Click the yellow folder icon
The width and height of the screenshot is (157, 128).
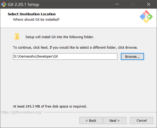coord(17,37)
